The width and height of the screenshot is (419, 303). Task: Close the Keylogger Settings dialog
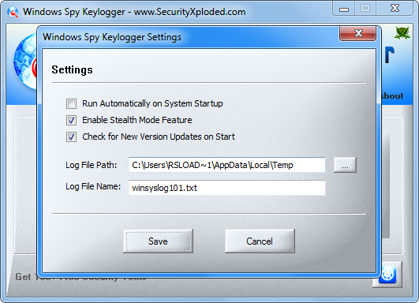[x=357, y=33]
